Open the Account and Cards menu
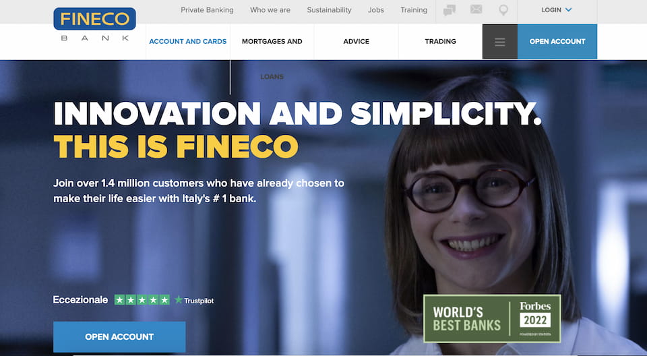This screenshot has width=647, height=356. coord(188,41)
